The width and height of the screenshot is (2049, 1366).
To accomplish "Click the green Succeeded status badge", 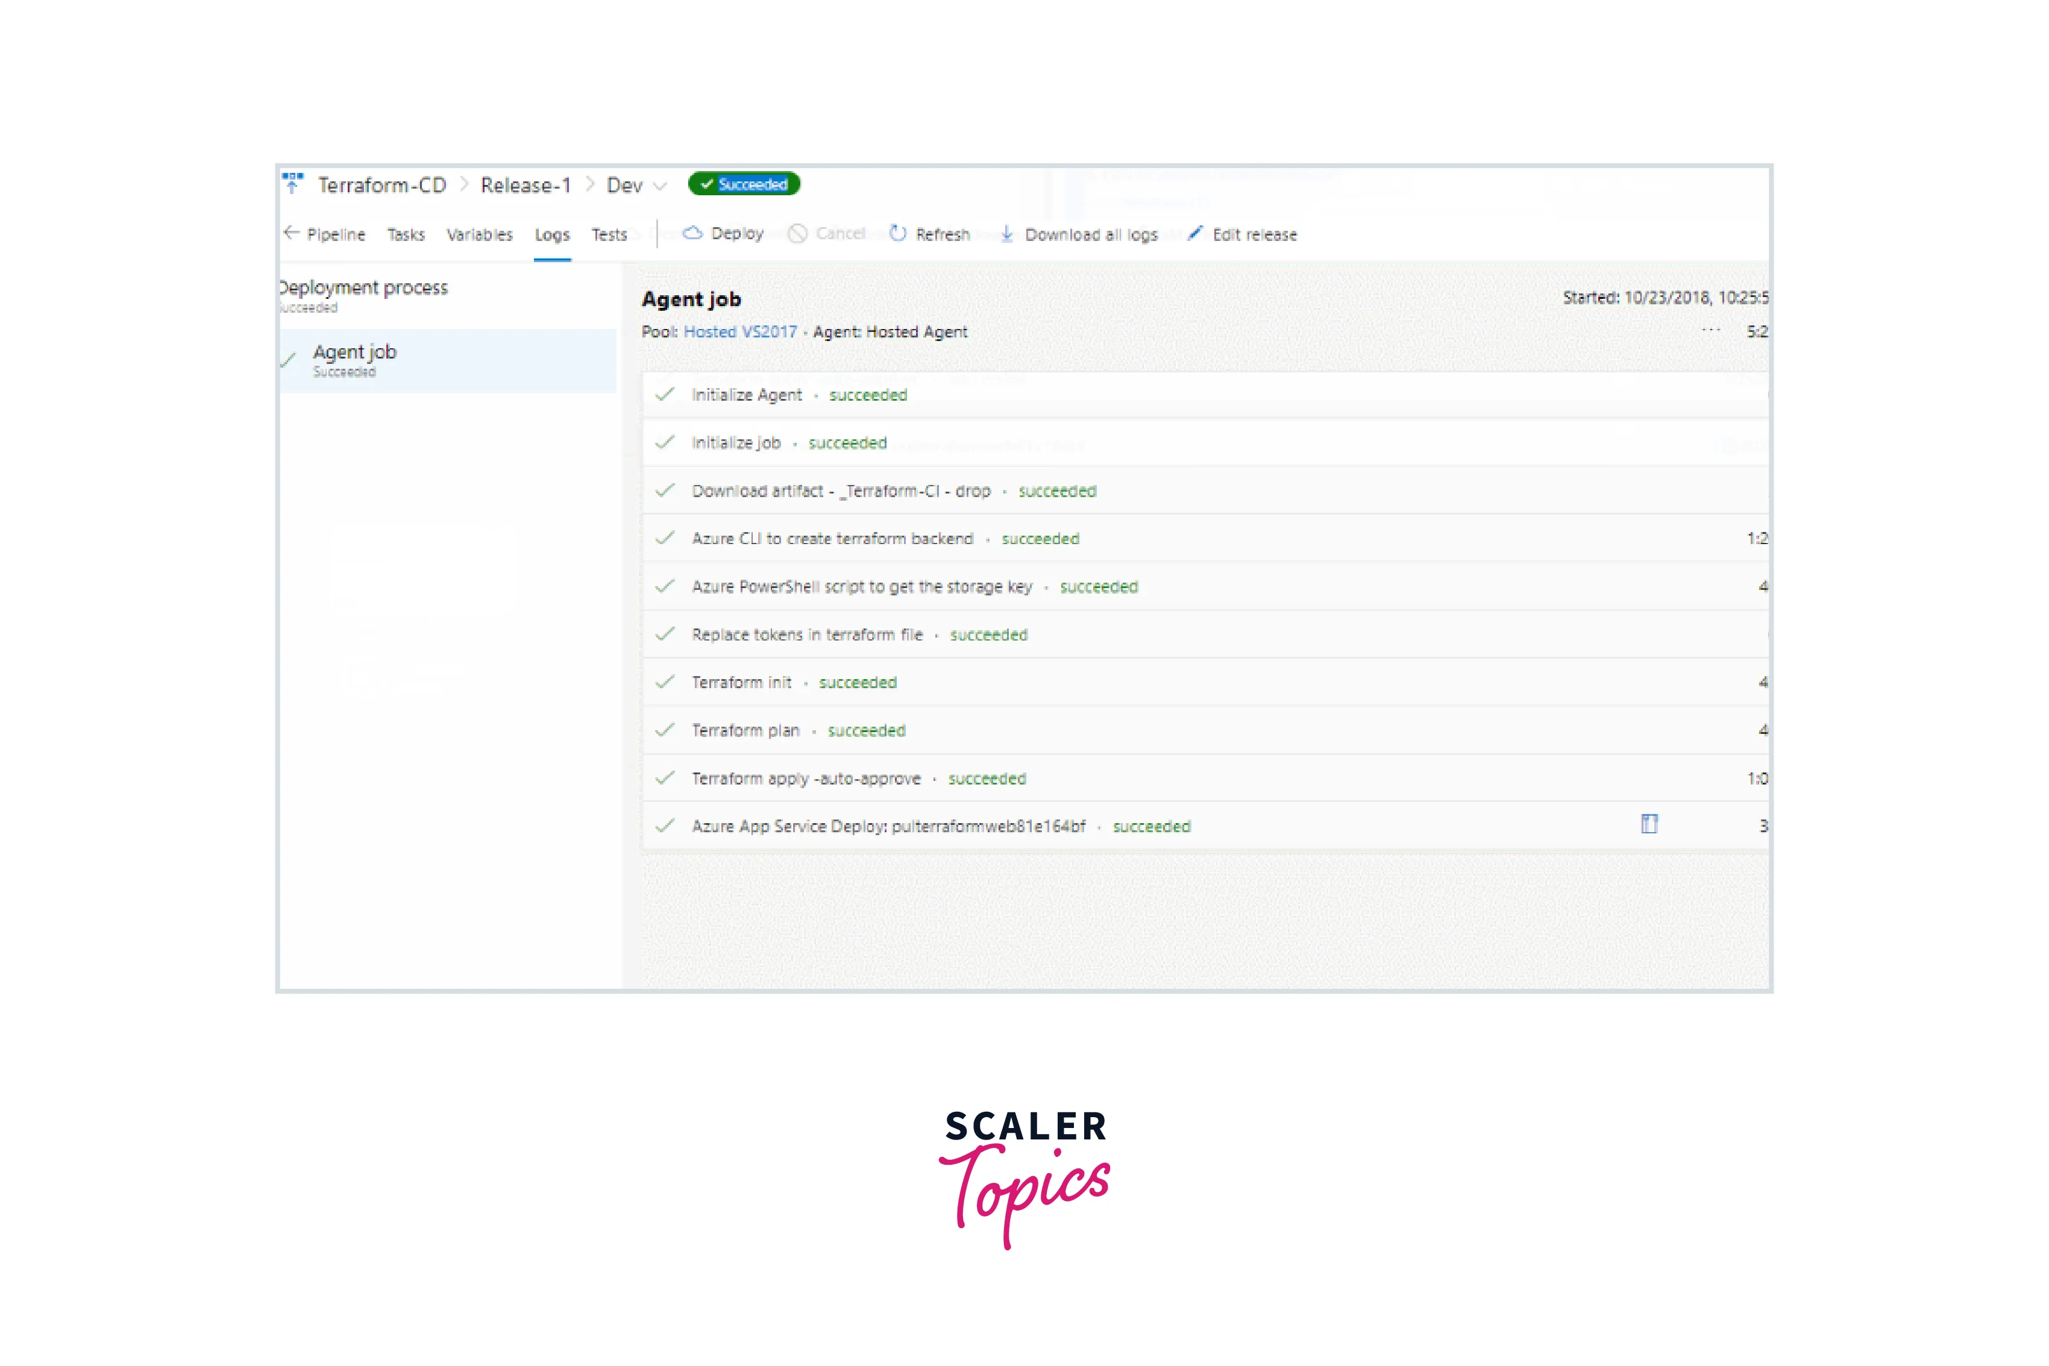I will pos(744,185).
